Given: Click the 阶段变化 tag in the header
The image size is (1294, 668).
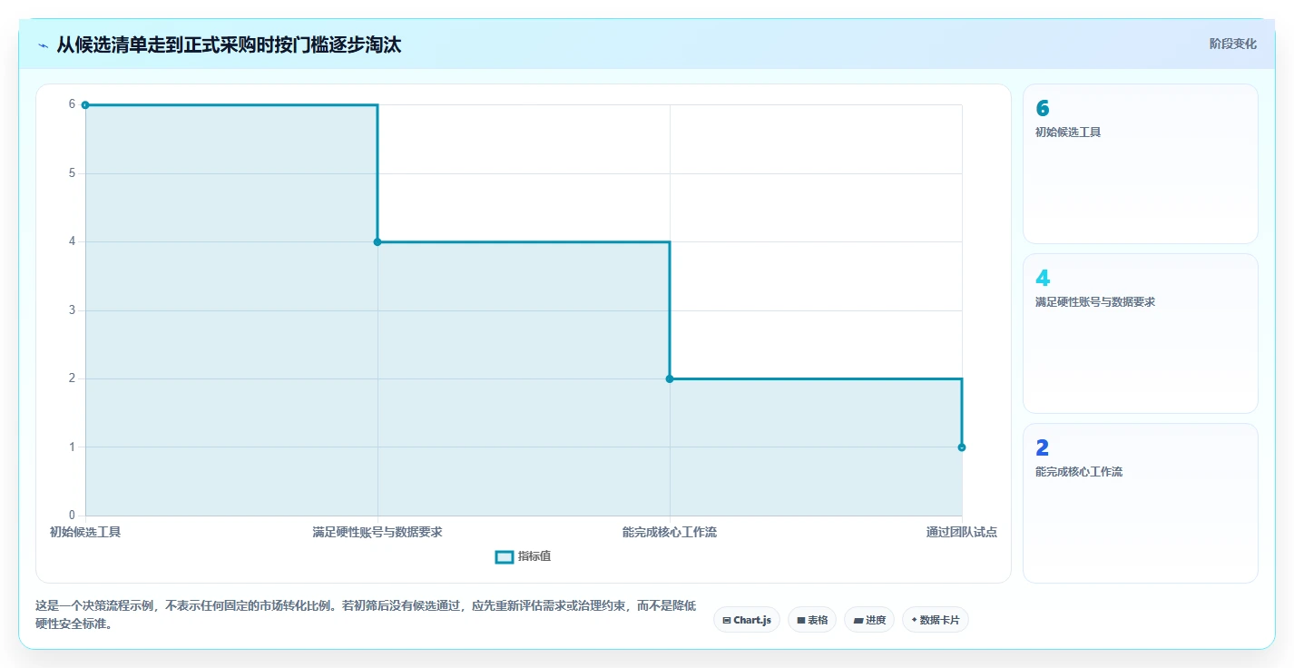Looking at the screenshot, I should coord(1233,44).
